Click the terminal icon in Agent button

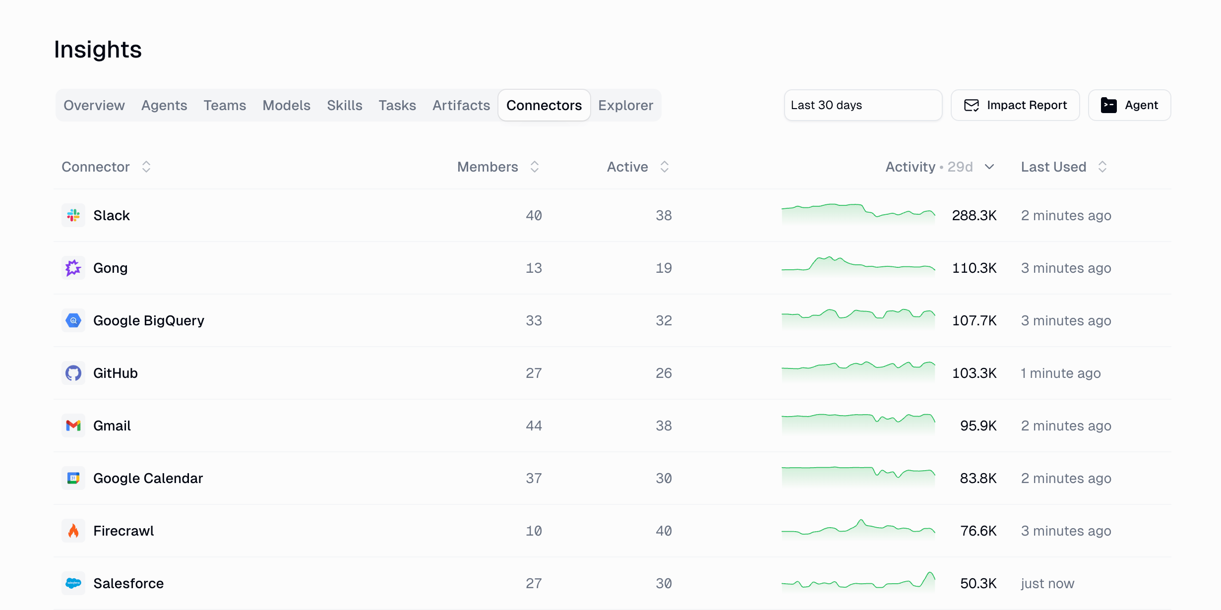pyautogui.click(x=1109, y=105)
